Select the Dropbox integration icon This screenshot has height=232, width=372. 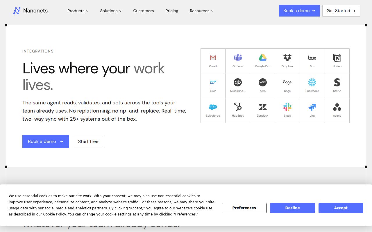click(287, 58)
